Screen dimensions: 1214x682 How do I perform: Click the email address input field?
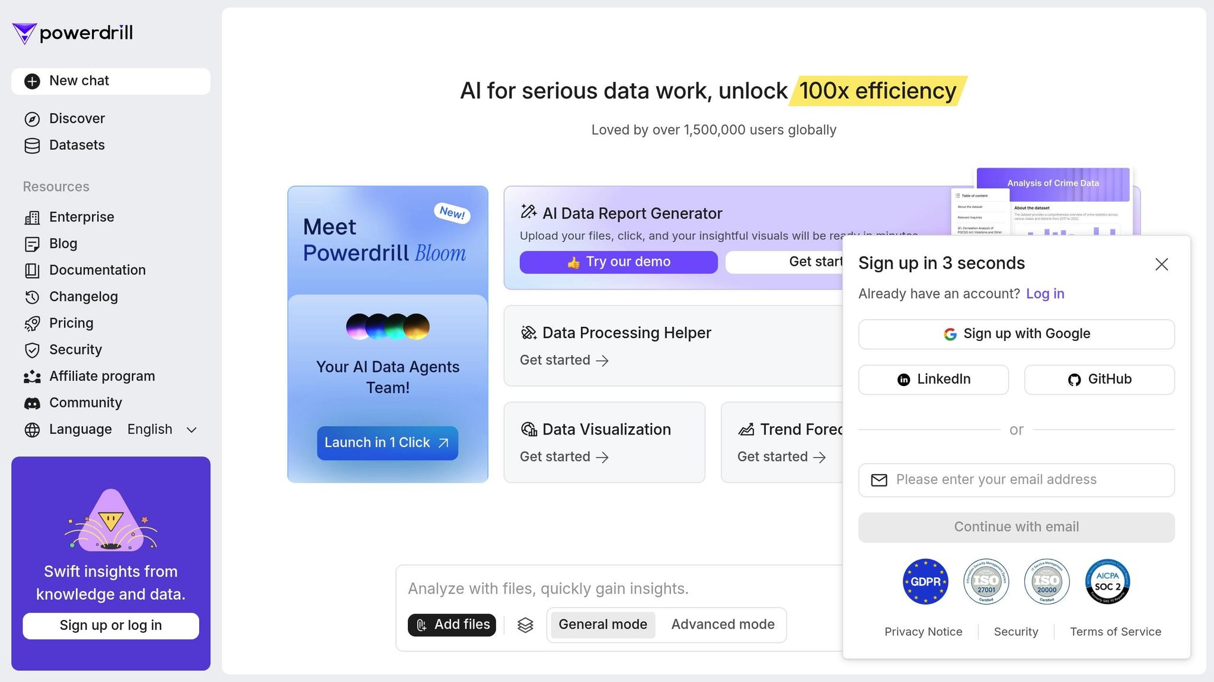1016,480
